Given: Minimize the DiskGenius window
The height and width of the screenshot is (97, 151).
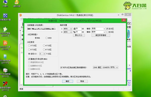Looking at the screenshot, I should click(119, 15).
